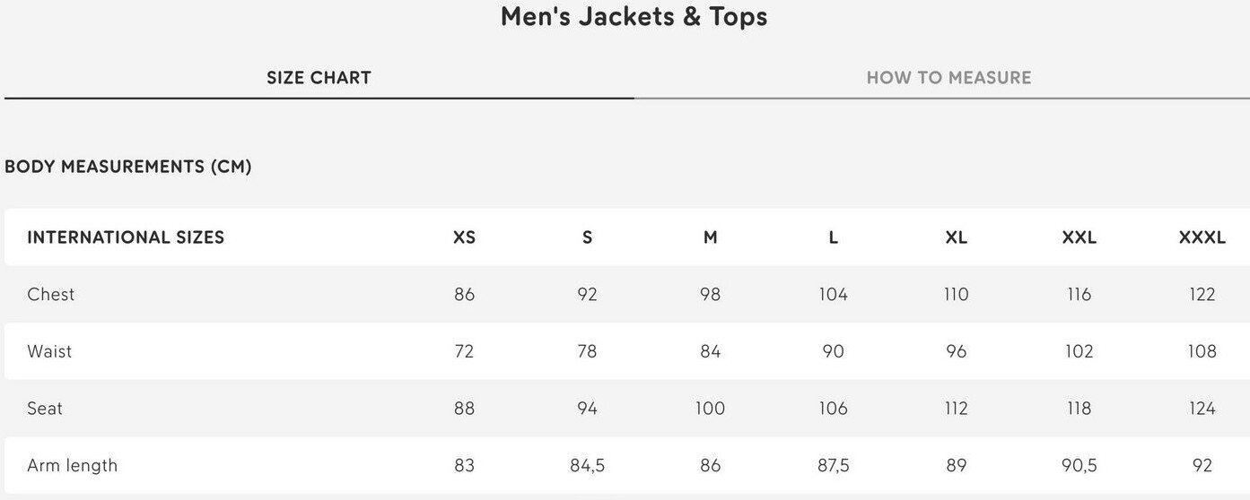Click the L size column header
Viewport: 1250px width, 500px height.
[x=833, y=237]
